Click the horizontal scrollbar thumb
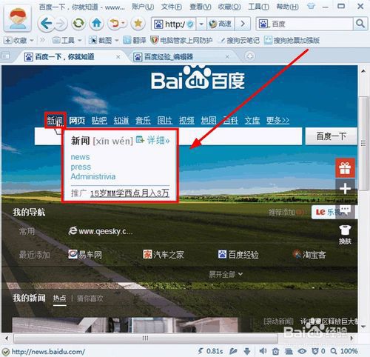This screenshot has width=370, height=357. pos(146,338)
